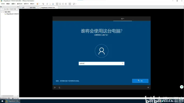Click the user avatar circle icon
The width and height of the screenshot is (184, 103).
[x=101, y=51]
